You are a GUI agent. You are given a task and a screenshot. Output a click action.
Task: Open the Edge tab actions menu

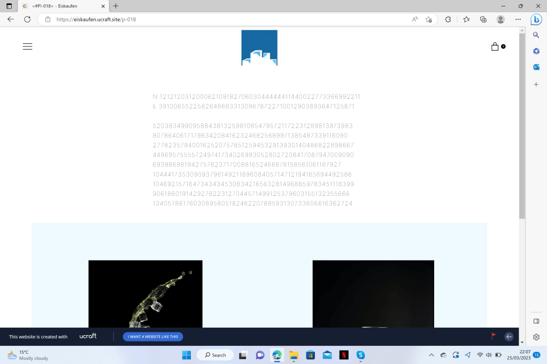coord(9,6)
